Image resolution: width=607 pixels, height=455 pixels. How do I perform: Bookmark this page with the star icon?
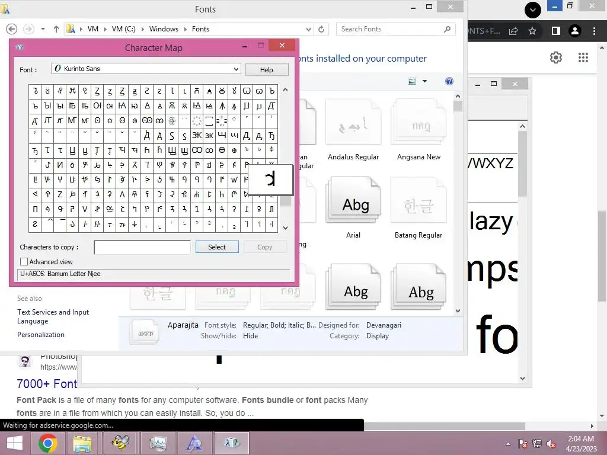pos(532,31)
